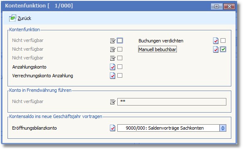Open the Eröffnungsbilanzkonto dropdown arrow
This screenshot has height=150, width=243.
[x=223, y=128]
